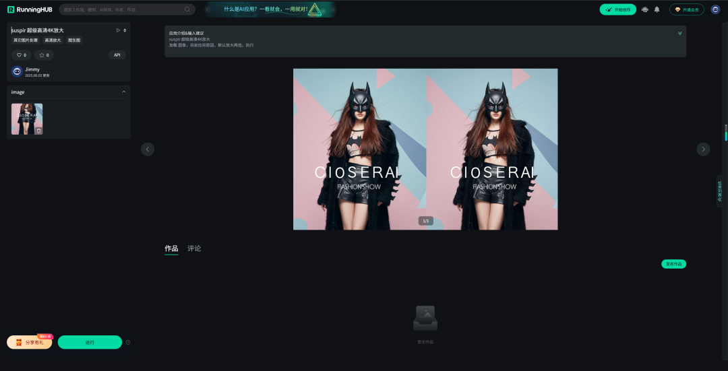This screenshot has width=728, height=371.
Task: Switch to the 评论 tab
Action: (x=194, y=248)
